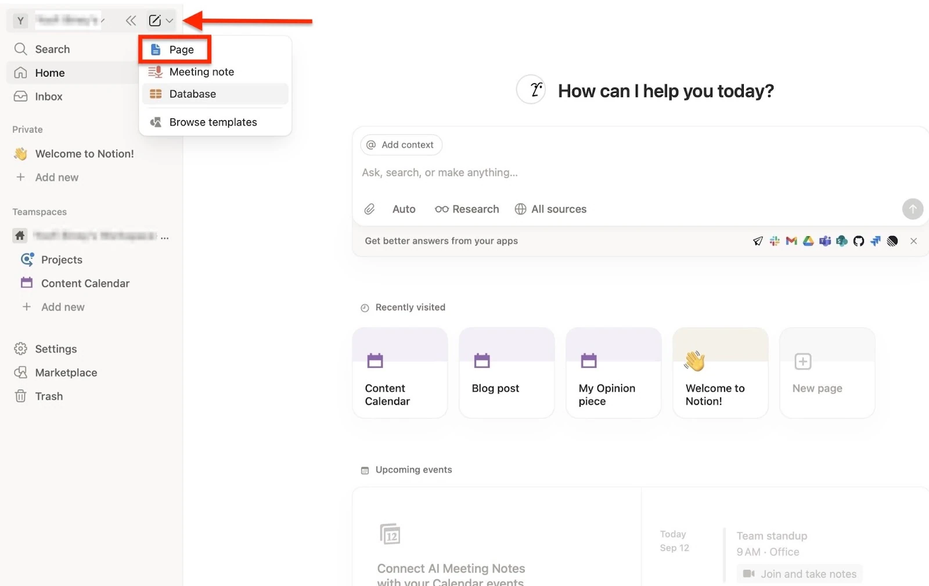Click the new page compose icon
Viewport: 929px width, 586px height.
[x=154, y=21]
